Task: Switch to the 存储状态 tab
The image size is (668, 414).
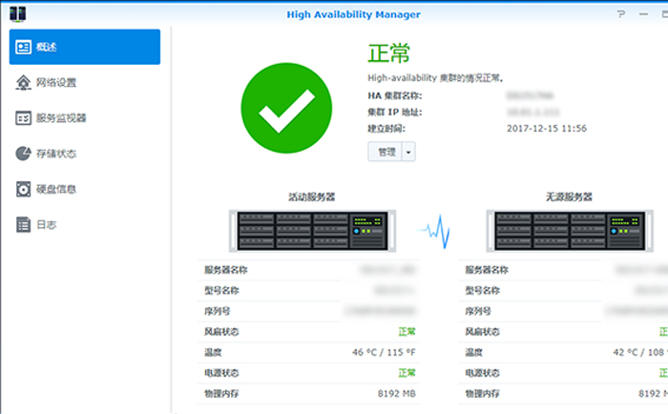Action: (x=55, y=154)
